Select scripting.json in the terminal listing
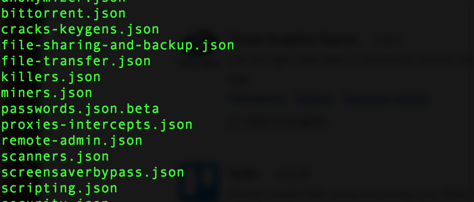This screenshot has width=474, height=202. coord(59,188)
